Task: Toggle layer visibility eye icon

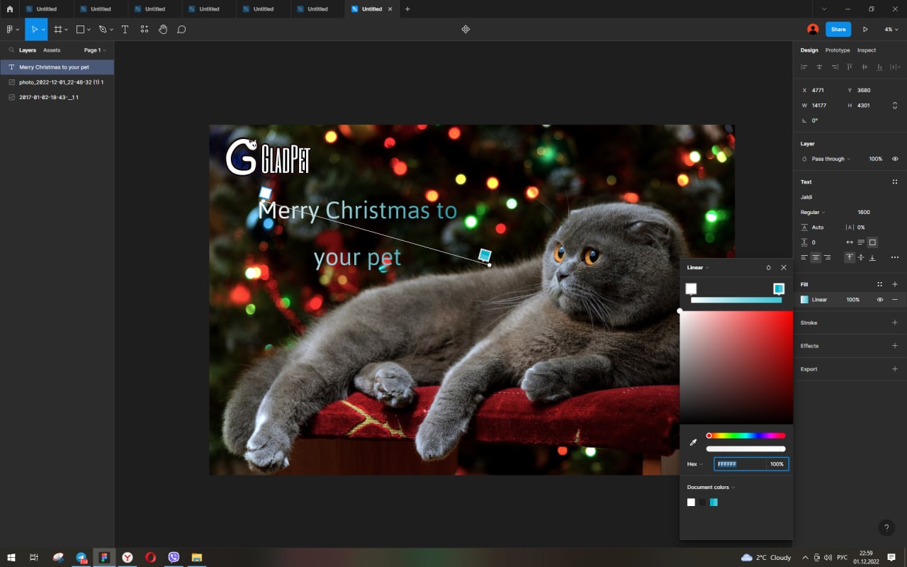Action: [894, 159]
